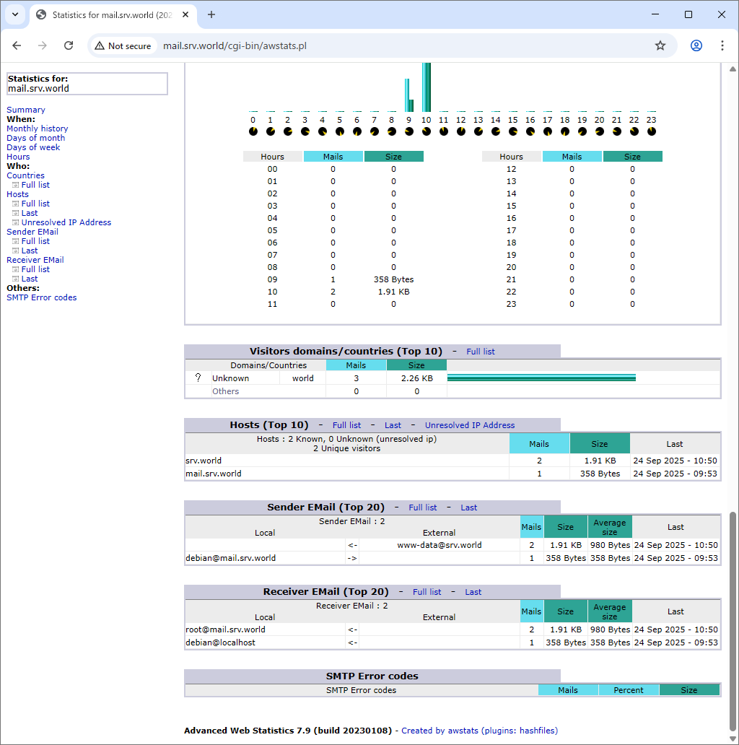739x745 pixels.
Task: Open Unresolved IP Address in Hosts header
Action: [x=470, y=425]
